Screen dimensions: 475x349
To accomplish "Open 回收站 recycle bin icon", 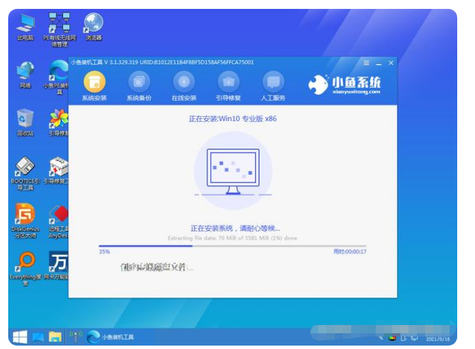I will (x=25, y=122).
